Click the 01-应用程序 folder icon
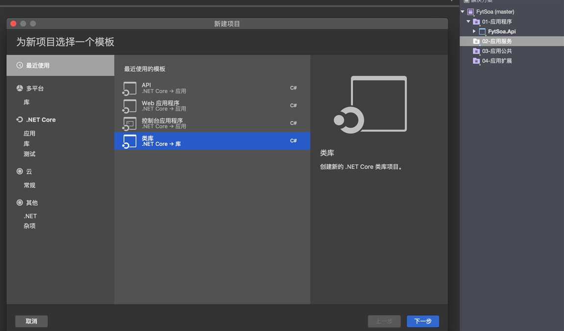Viewport: 564px width, 331px height. [476, 22]
